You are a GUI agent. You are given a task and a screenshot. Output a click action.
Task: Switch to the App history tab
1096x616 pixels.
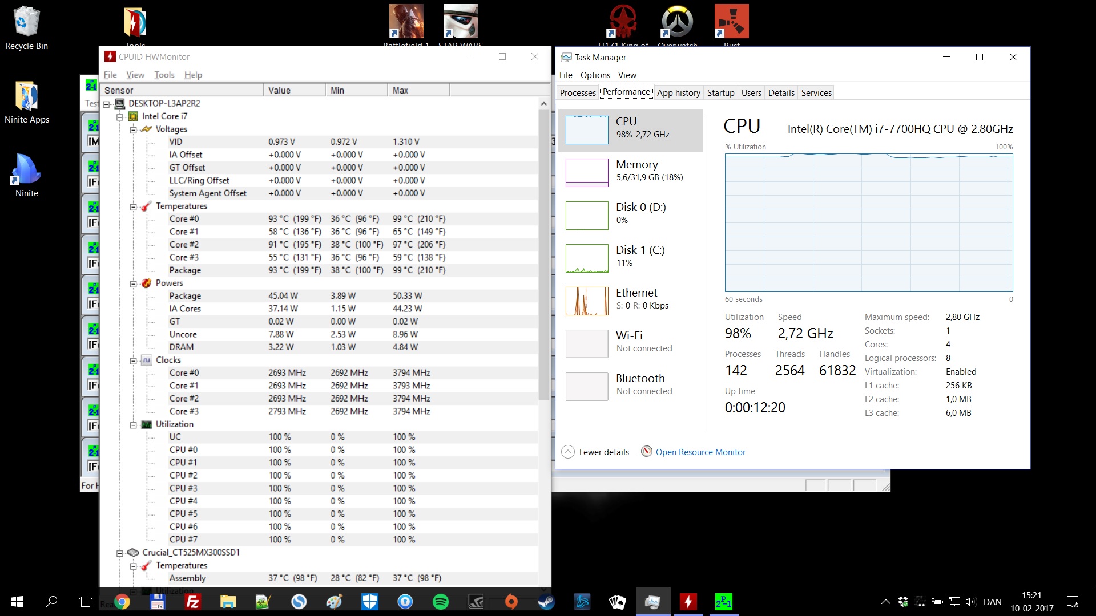[x=679, y=92]
